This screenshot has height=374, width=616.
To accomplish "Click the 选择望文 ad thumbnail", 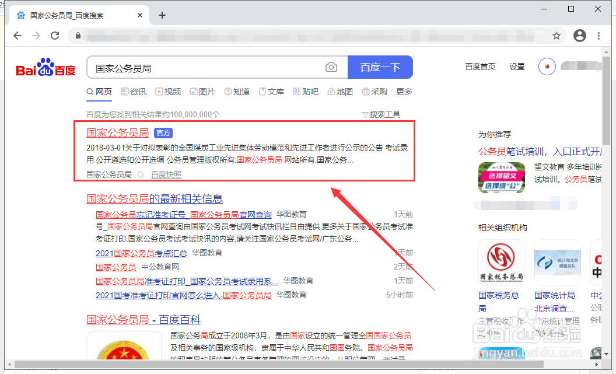I will pyautogui.click(x=502, y=177).
